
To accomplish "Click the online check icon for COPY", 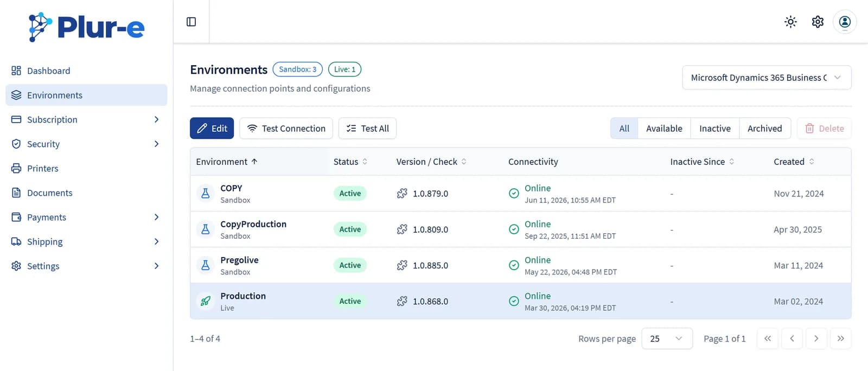I will pos(514,193).
